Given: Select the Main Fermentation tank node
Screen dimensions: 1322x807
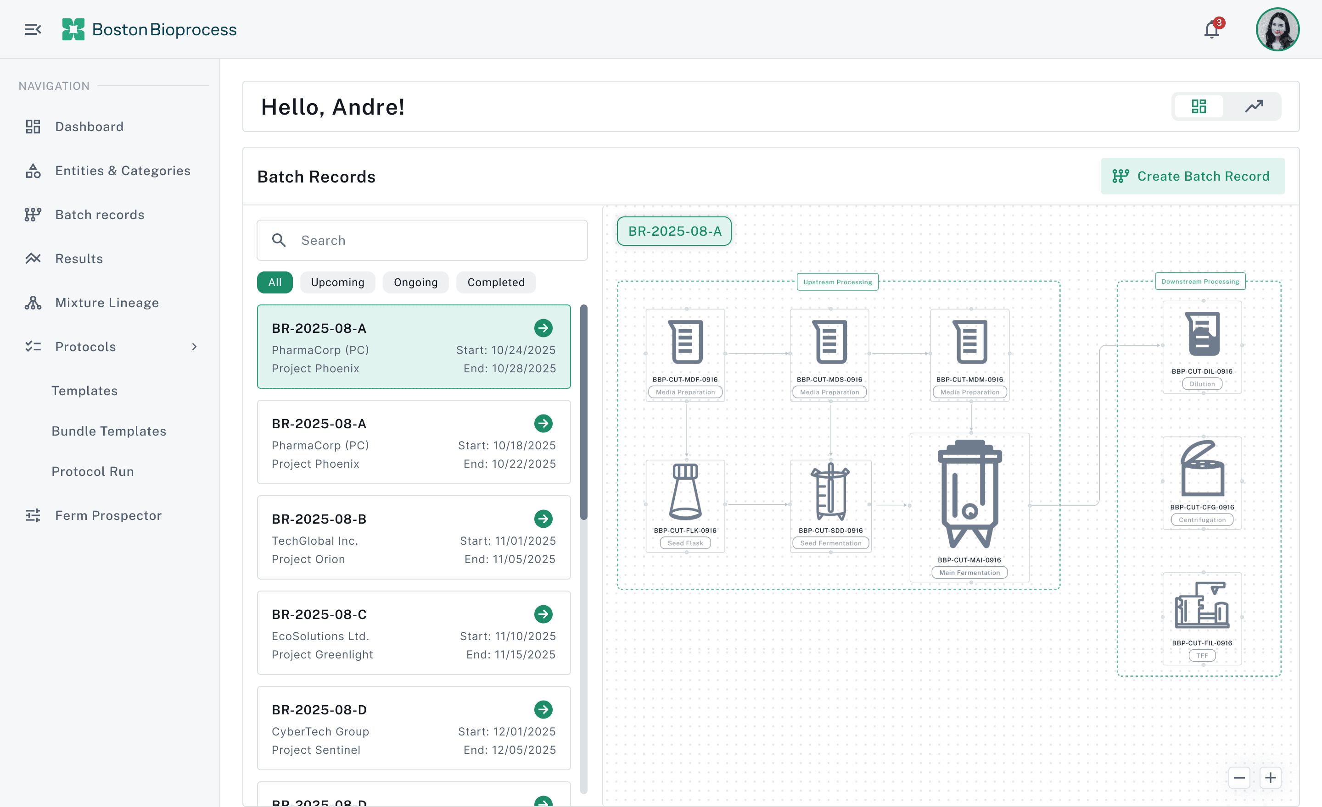Looking at the screenshot, I should (x=969, y=493).
